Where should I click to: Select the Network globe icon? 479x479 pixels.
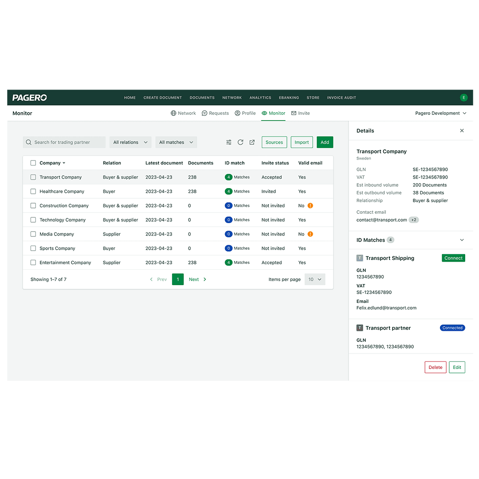coord(183,113)
